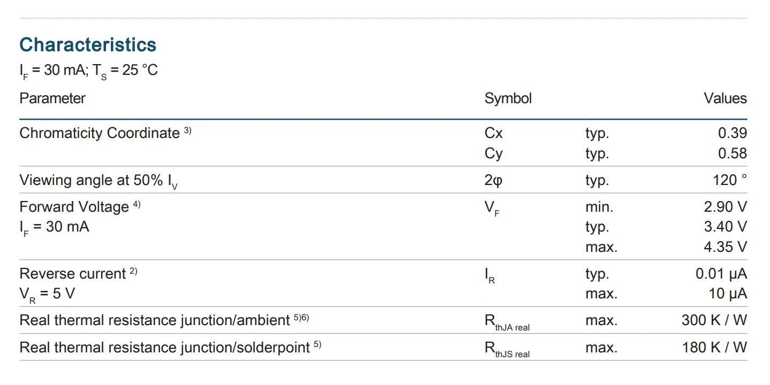Select the maximum forward voltage 4.35 V

(x=725, y=247)
